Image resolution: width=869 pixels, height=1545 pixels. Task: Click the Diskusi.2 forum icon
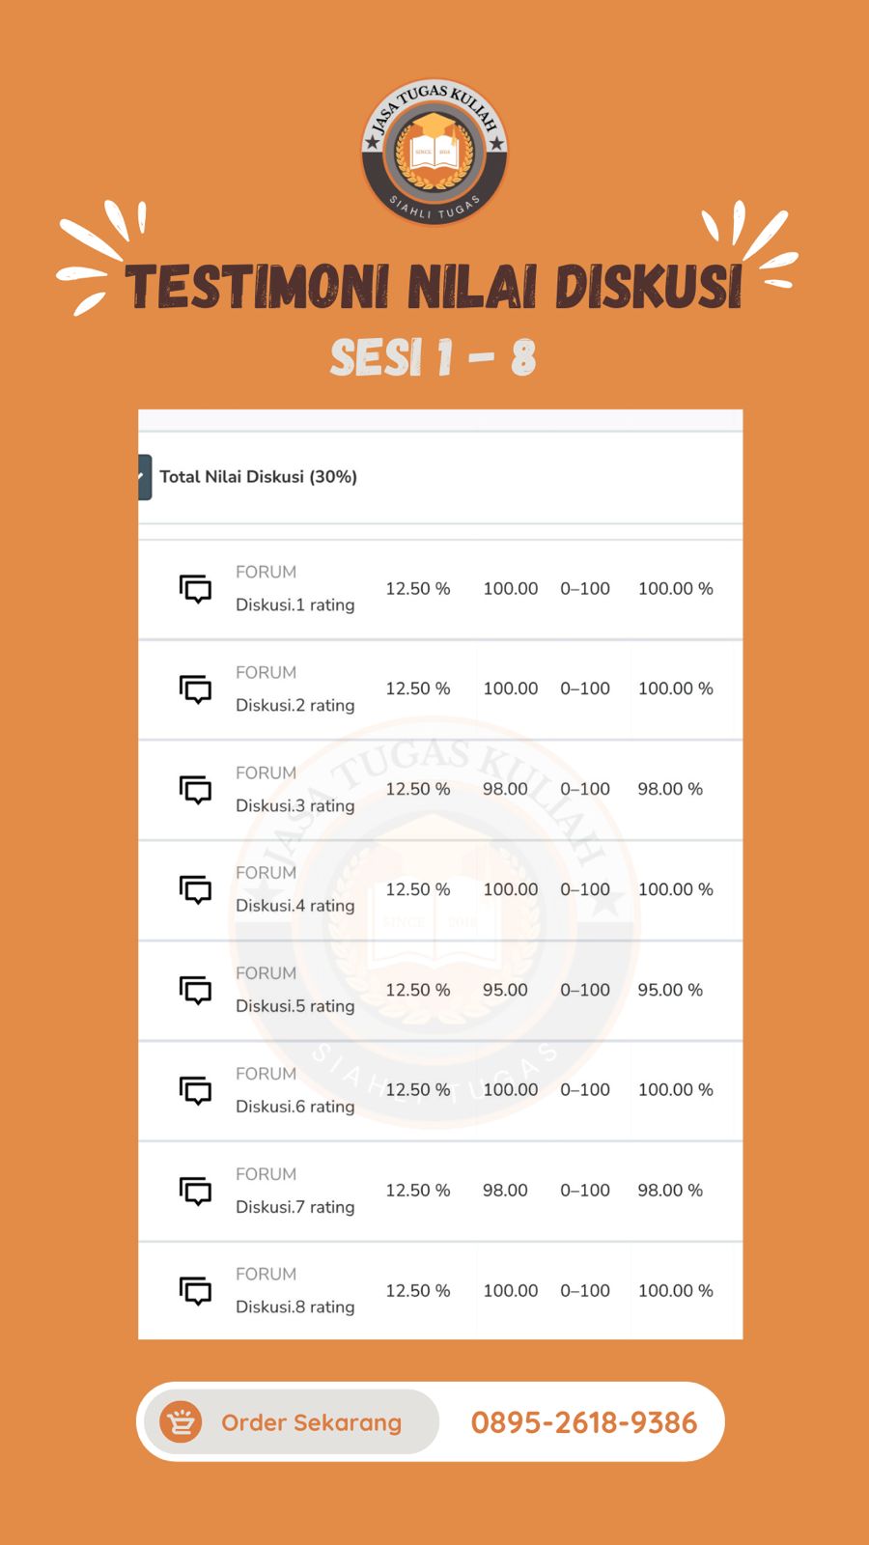point(196,689)
